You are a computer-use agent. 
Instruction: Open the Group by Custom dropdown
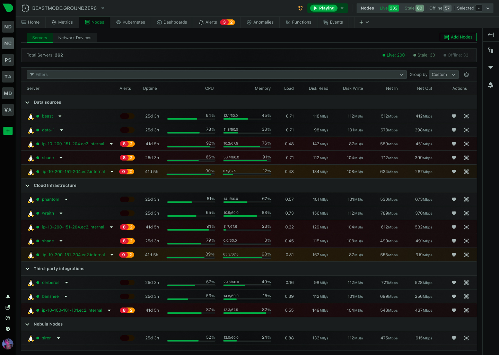click(444, 75)
